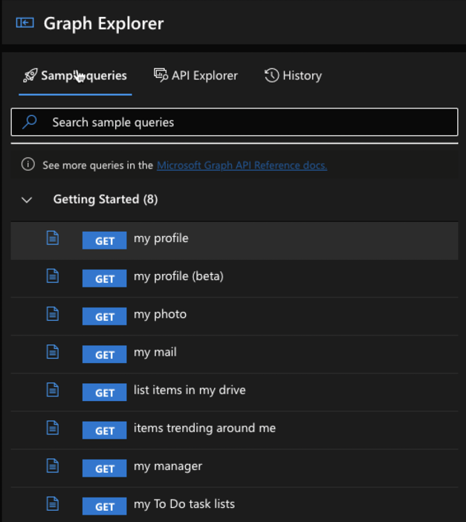Click the magnifier icon in the search box

click(x=30, y=122)
